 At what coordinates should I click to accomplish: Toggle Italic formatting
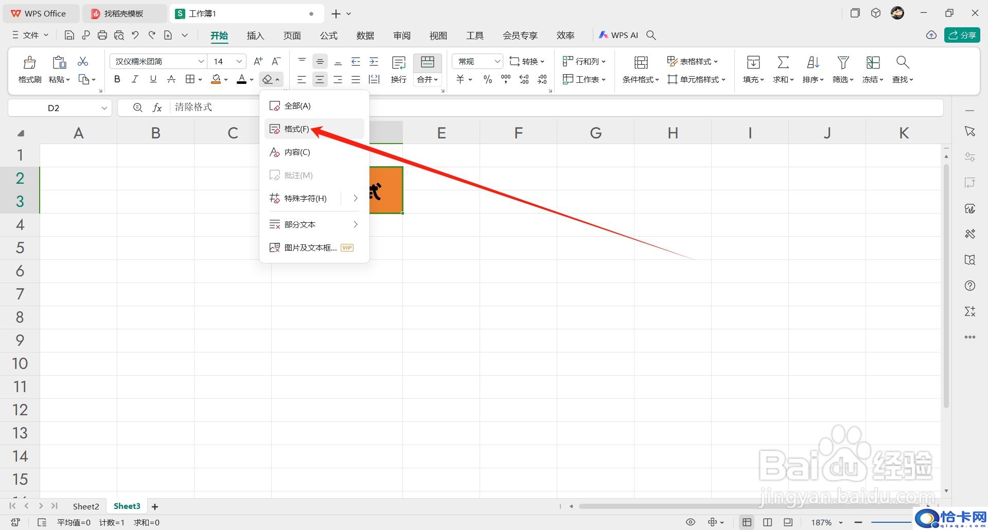click(x=135, y=79)
